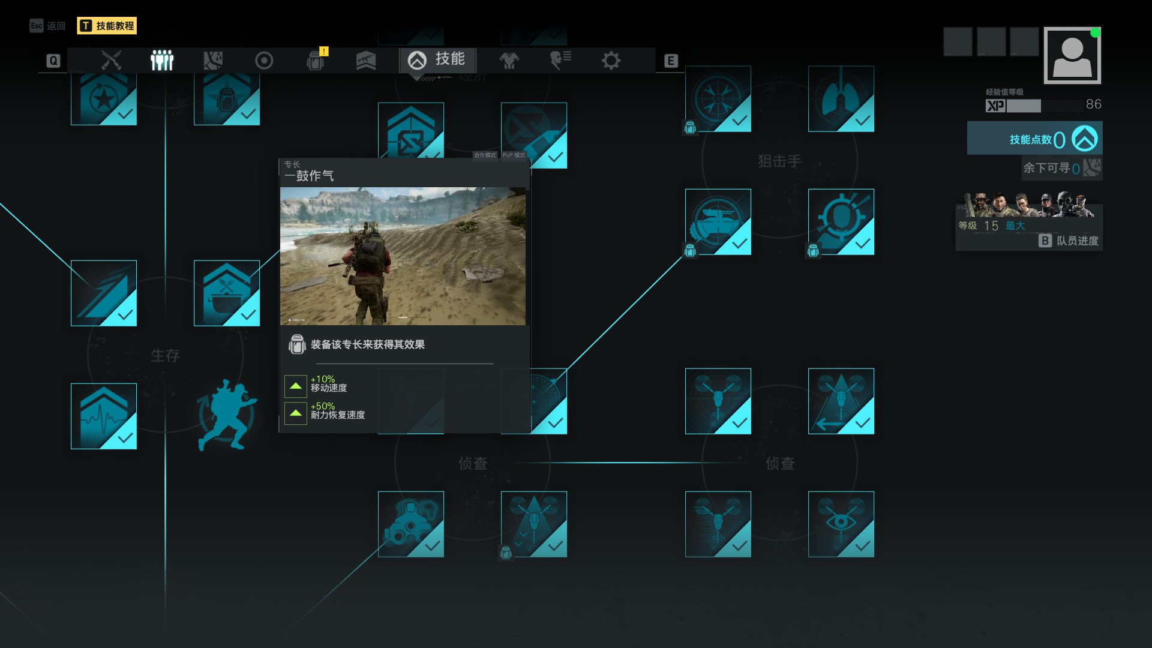Select the compass crosshair skill tile
The height and width of the screenshot is (648, 1152).
(718, 99)
